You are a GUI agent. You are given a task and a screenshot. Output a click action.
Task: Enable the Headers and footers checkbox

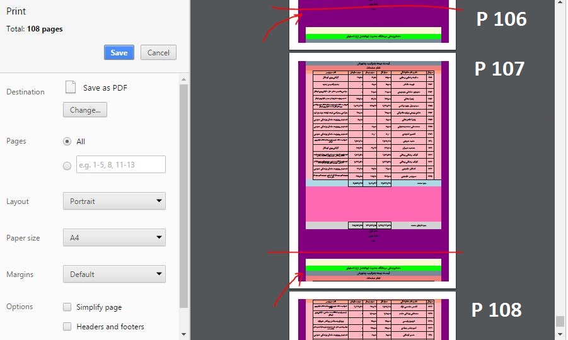67,327
